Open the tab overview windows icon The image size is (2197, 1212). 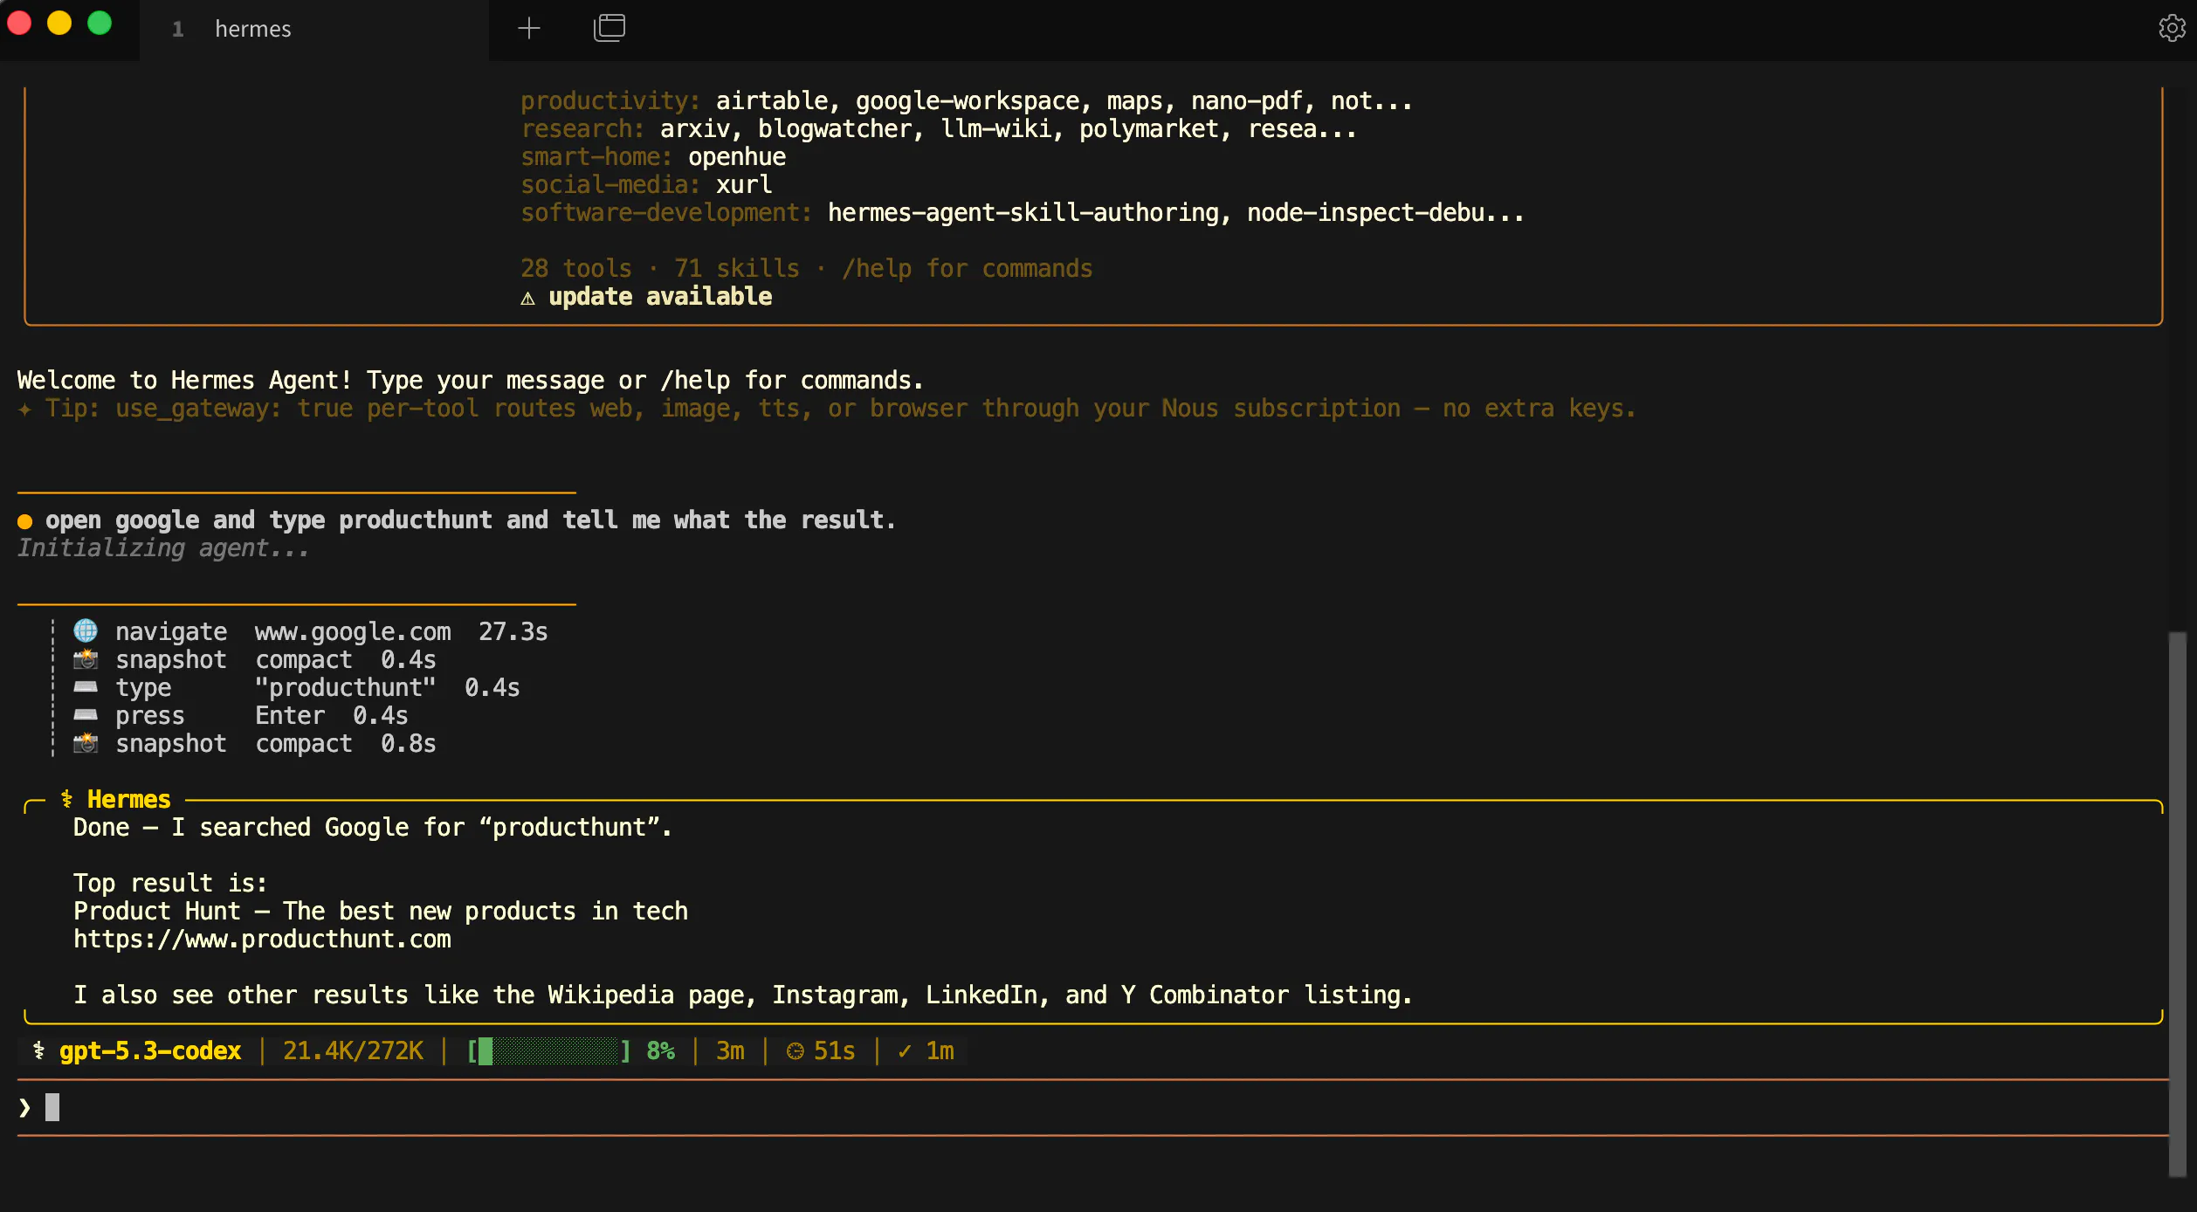coord(610,28)
